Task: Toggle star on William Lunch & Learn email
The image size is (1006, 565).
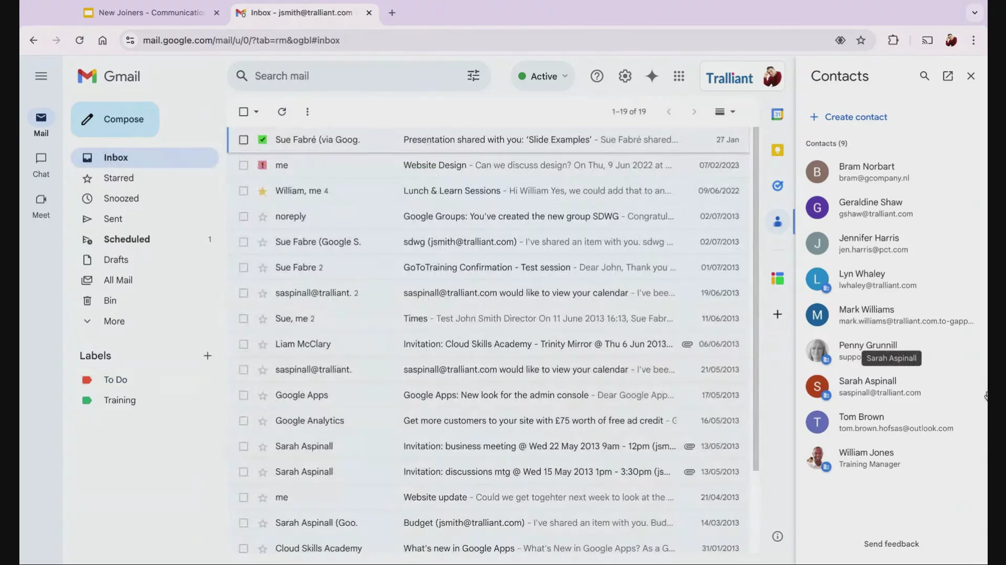Action: (x=263, y=191)
